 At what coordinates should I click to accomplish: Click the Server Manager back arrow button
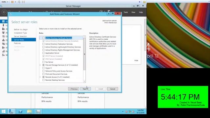[x=4, y=12]
